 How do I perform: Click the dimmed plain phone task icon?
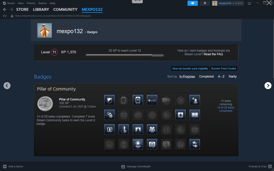[124, 100]
